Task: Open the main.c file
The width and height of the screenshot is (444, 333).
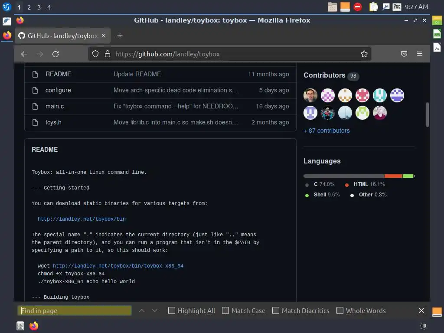Action: [x=55, y=107]
